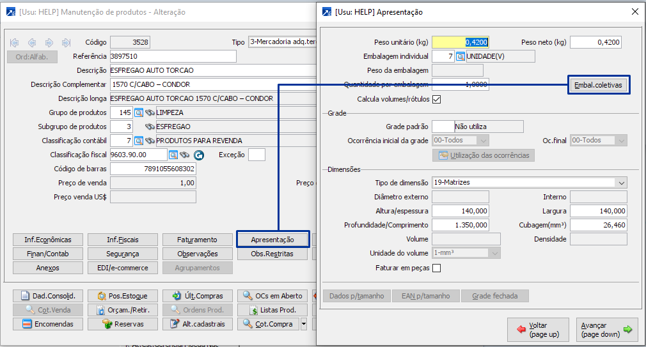Open the Inf.Fiscais section
The height and width of the screenshot is (347, 646).
pos(123,240)
